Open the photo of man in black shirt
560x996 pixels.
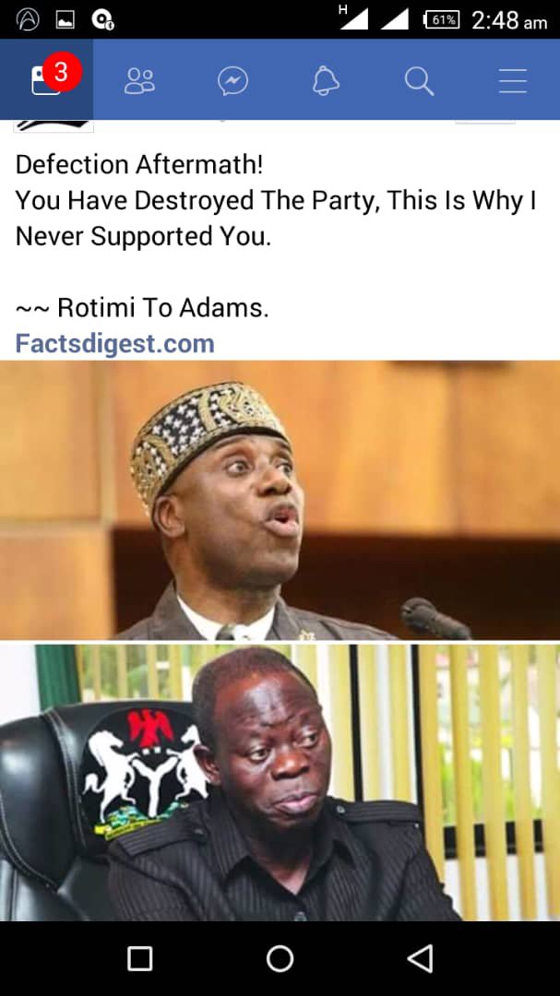point(280,783)
